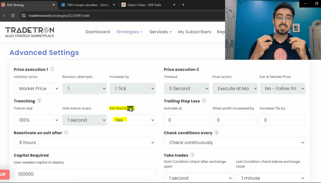Go to the Dashboard link
Screen dimensions: 321x183
98,32
